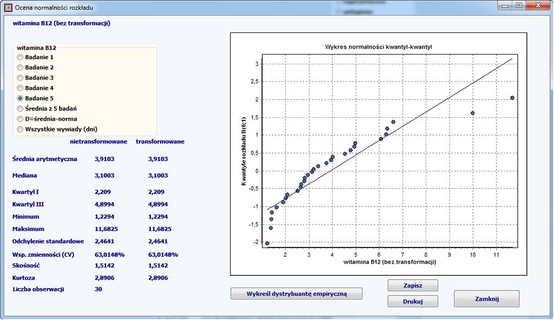Minimize the Ocena normalności rozkładu window
This screenshot has height=320, width=554.
[x=505, y=5]
